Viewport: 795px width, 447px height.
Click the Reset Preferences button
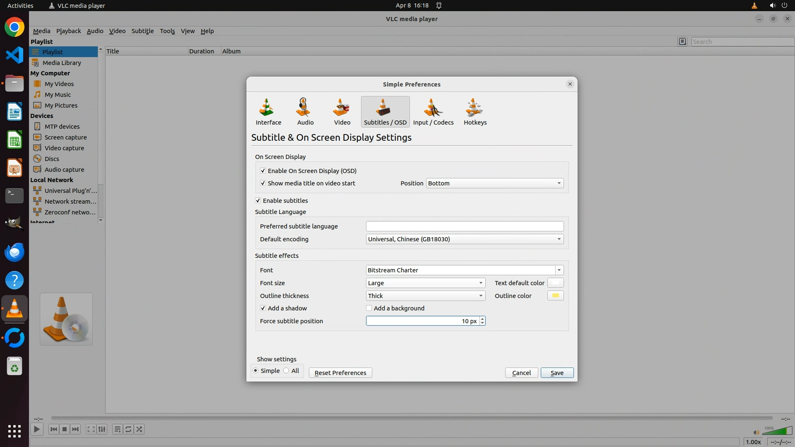(x=340, y=373)
